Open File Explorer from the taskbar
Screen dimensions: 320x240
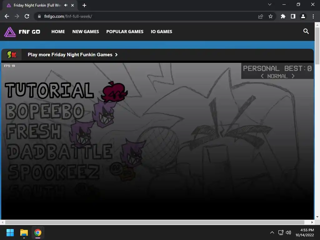24,232
